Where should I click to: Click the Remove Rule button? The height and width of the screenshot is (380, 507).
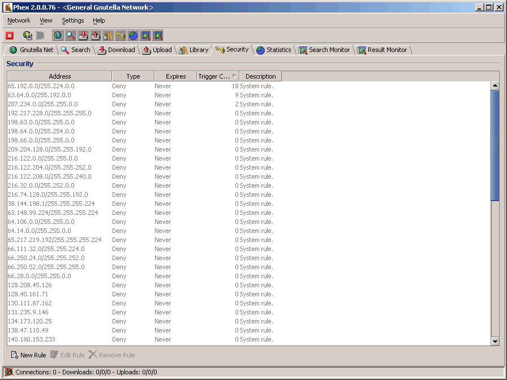click(x=112, y=355)
